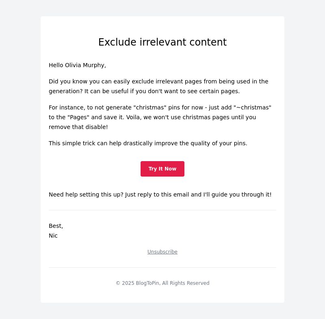Click the divider line below Unsubscribe
Viewport: 325px width, 319px height.
(162, 267)
